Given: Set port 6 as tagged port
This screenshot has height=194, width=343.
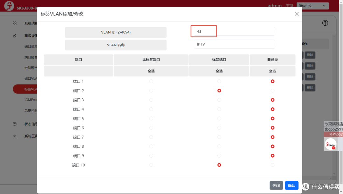Looking at the screenshot, I should point(219,128).
